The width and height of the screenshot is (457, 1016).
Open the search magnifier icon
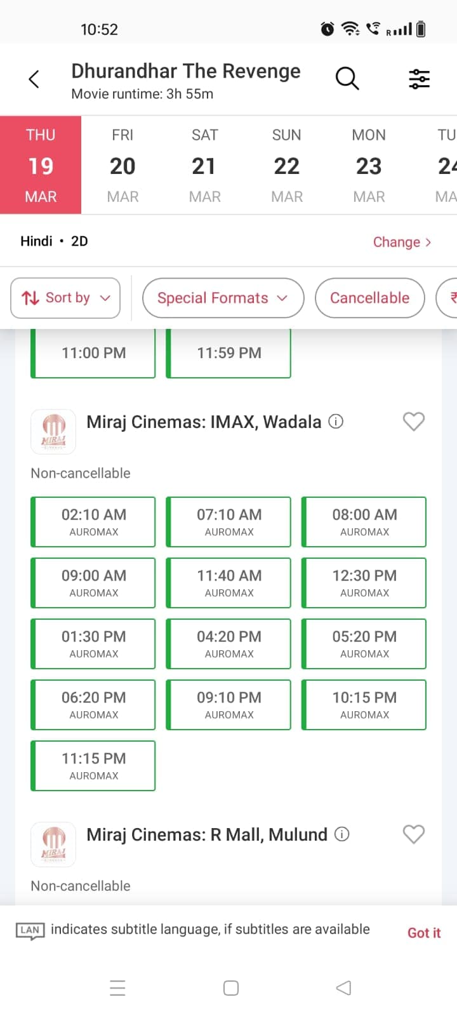(x=347, y=79)
